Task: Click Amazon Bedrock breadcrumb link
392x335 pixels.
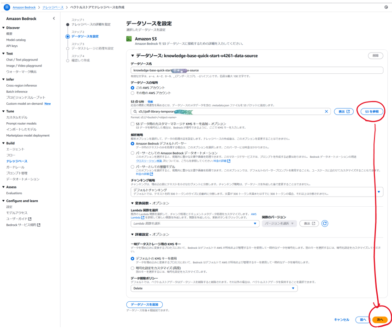Action: [24, 7]
